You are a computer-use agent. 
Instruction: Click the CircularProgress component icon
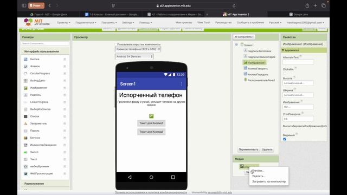pyautogui.click(x=25, y=74)
